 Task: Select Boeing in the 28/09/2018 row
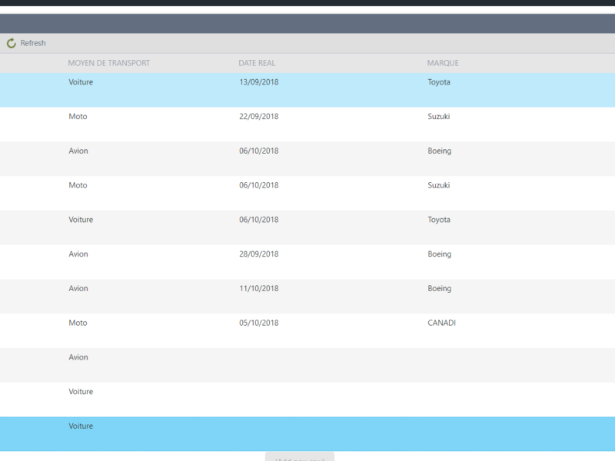coord(439,254)
